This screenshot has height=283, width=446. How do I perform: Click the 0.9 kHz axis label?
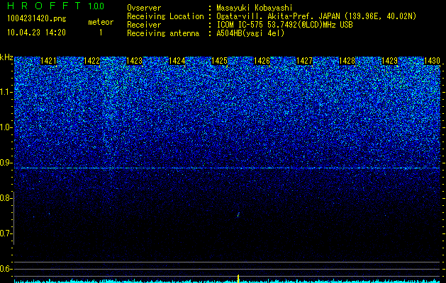point(6,163)
